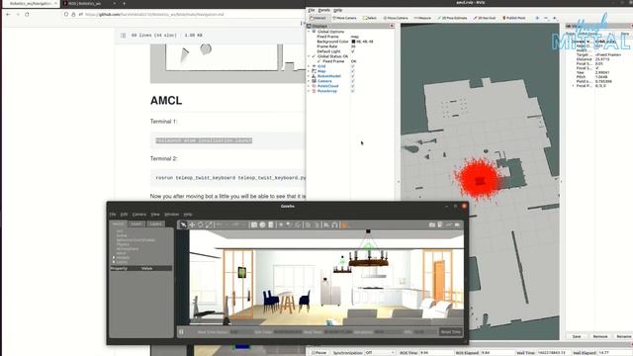
Task: Add a point light in Gazebo
Action: click(x=281, y=224)
